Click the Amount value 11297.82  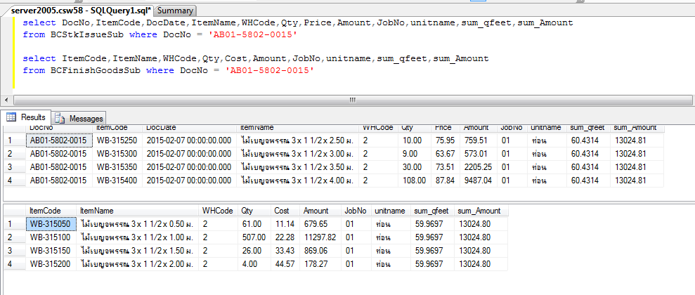point(320,237)
